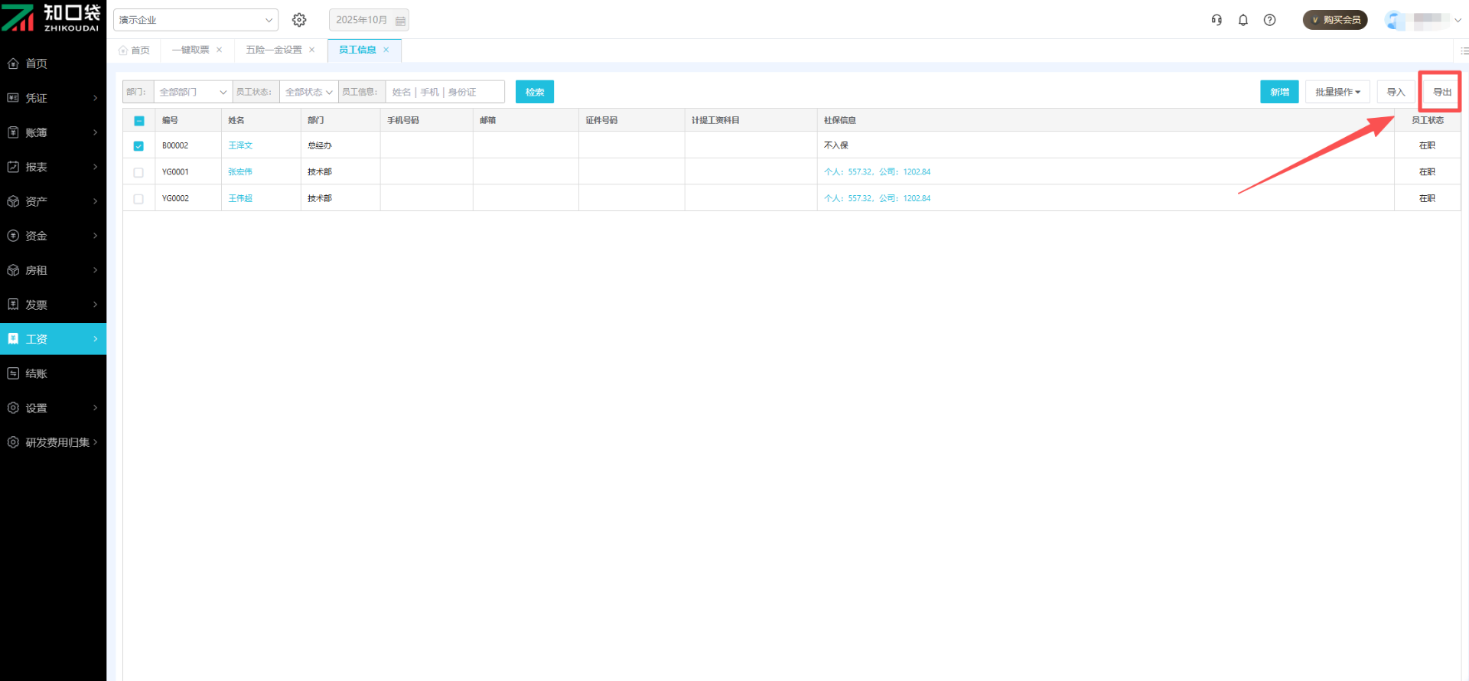This screenshot has height=681, width=1469.
Task: Click the employee info search input field
Action: coord(445,92)
